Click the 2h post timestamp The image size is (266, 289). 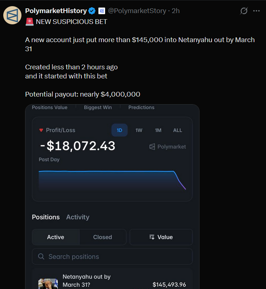pyautogui.click(x=176, y=11)
